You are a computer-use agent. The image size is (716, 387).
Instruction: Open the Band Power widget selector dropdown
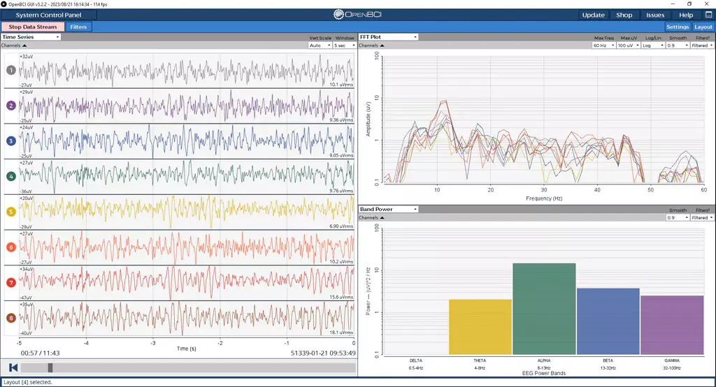388,209
